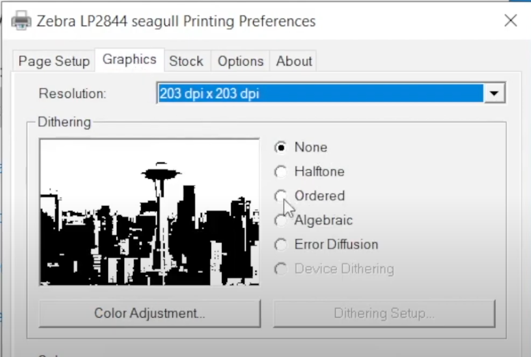Choose Ordered dithering
The width and height of the screenshot is (531, 357).
click(x=281, y=196)
